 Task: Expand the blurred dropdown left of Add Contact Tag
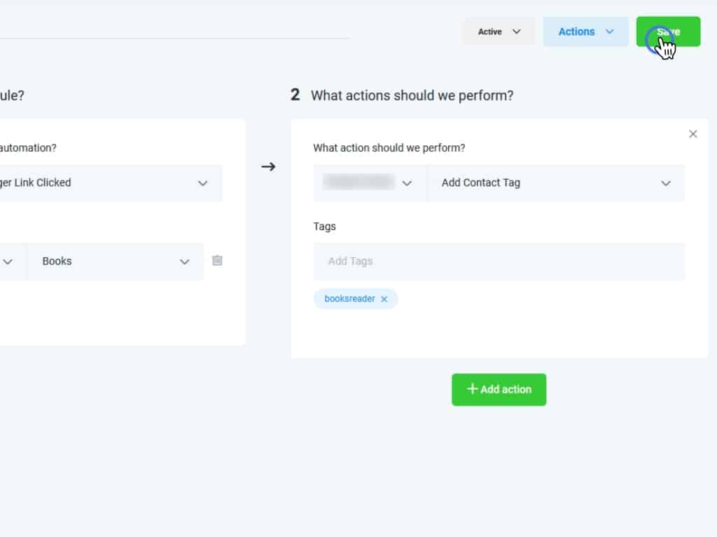pos(369,183)
